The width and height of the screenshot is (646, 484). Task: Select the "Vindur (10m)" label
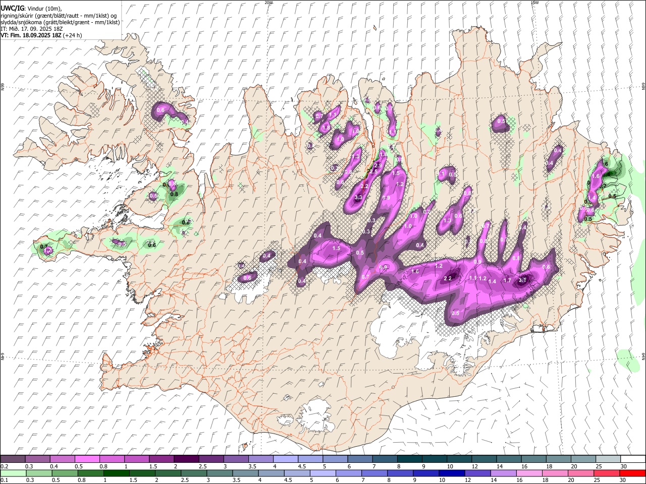(x=44, y=9)
